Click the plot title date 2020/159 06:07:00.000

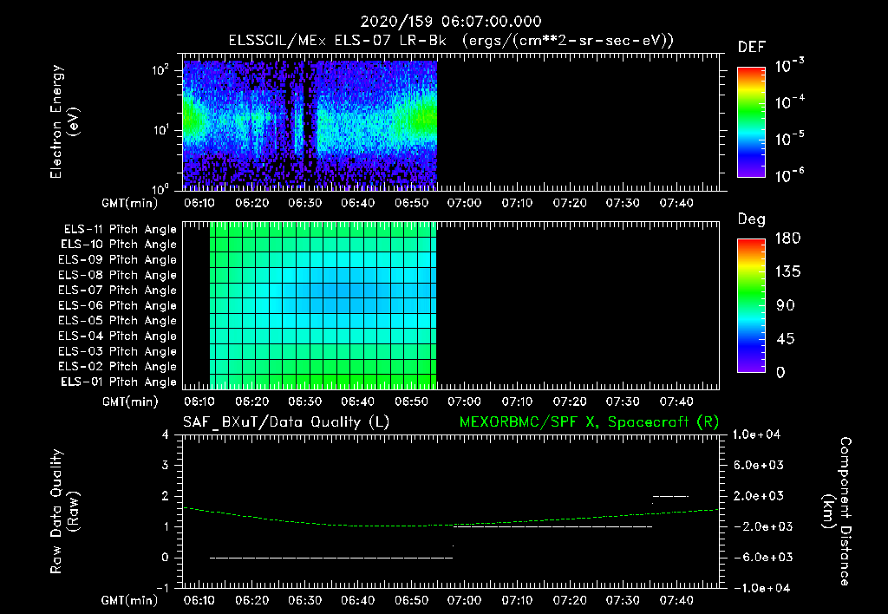pos(451,22)
